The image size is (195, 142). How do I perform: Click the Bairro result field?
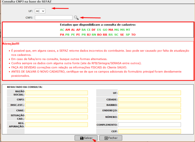[x=149, y=105]
